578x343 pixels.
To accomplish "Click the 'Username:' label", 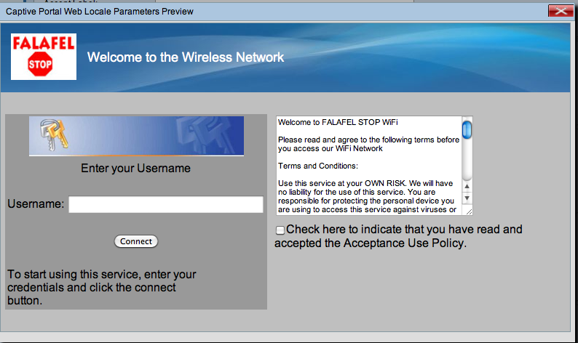I will click(x=36, y=204).
